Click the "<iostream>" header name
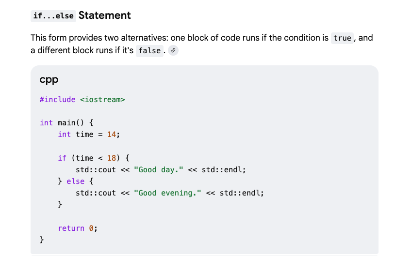 click(x=102, y=100)
